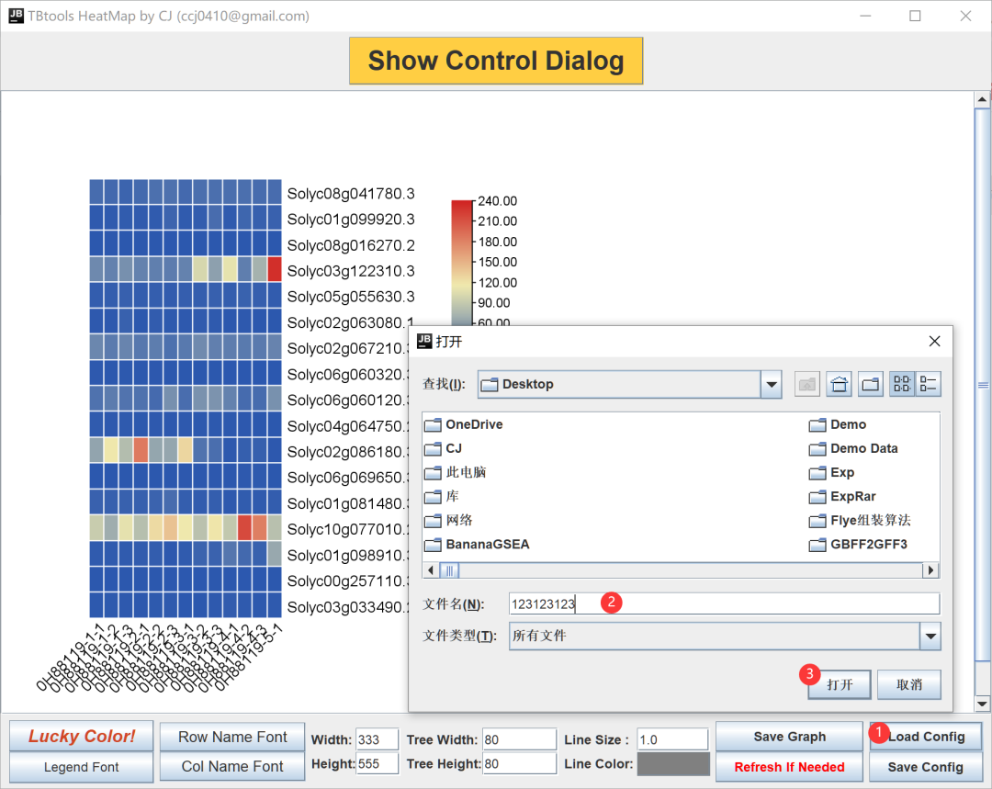
Task: Click the up one level folder icon
Action: coord(806,383)
